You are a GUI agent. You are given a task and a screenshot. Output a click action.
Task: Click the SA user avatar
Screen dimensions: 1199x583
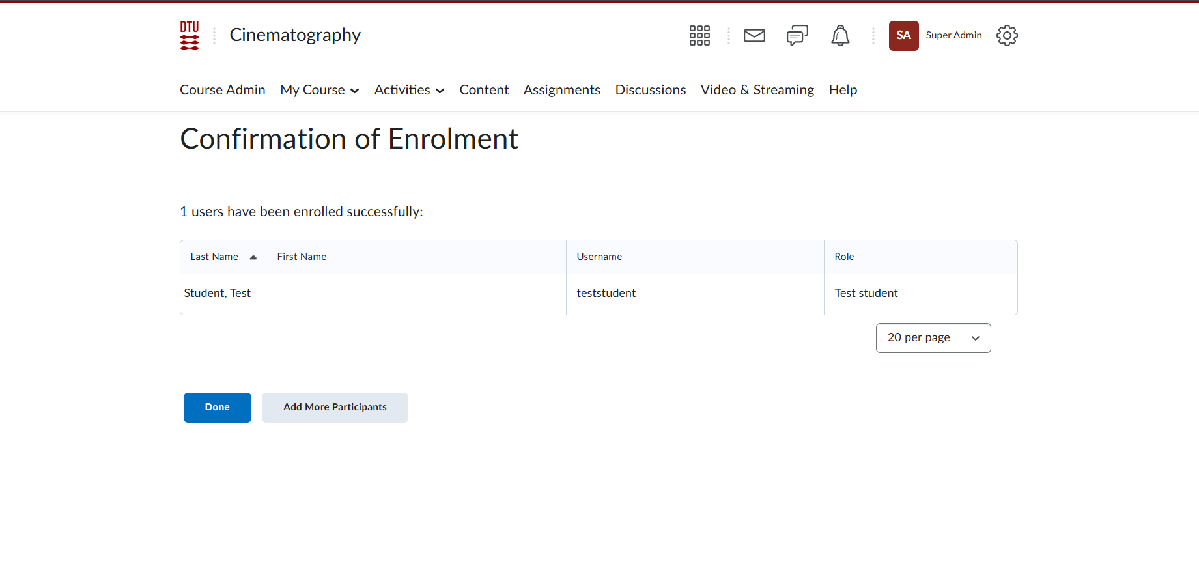click(x=903, y=35)
